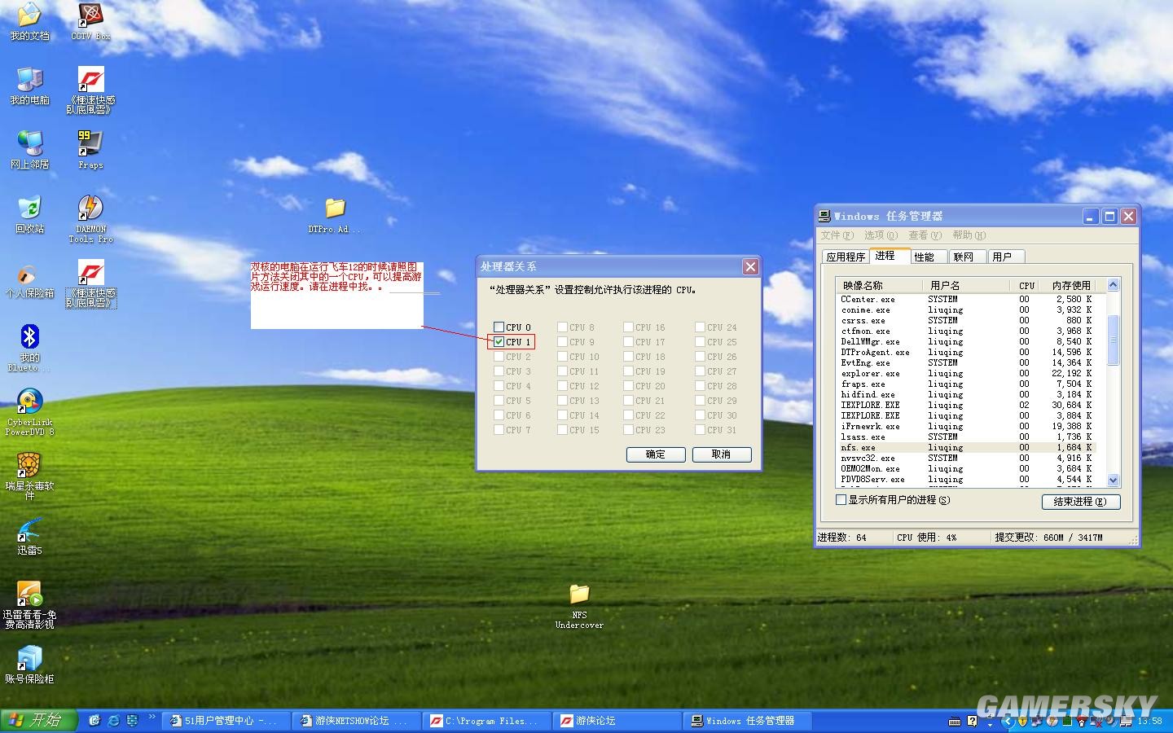1173x733 pixels.
Task: Launch CyberLink PowerDVD 8 shortcut
Action: (29, 412)
